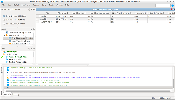Run Read SDC File via its play icon
This screenshot has height=100, width=175.
(7, 59)
